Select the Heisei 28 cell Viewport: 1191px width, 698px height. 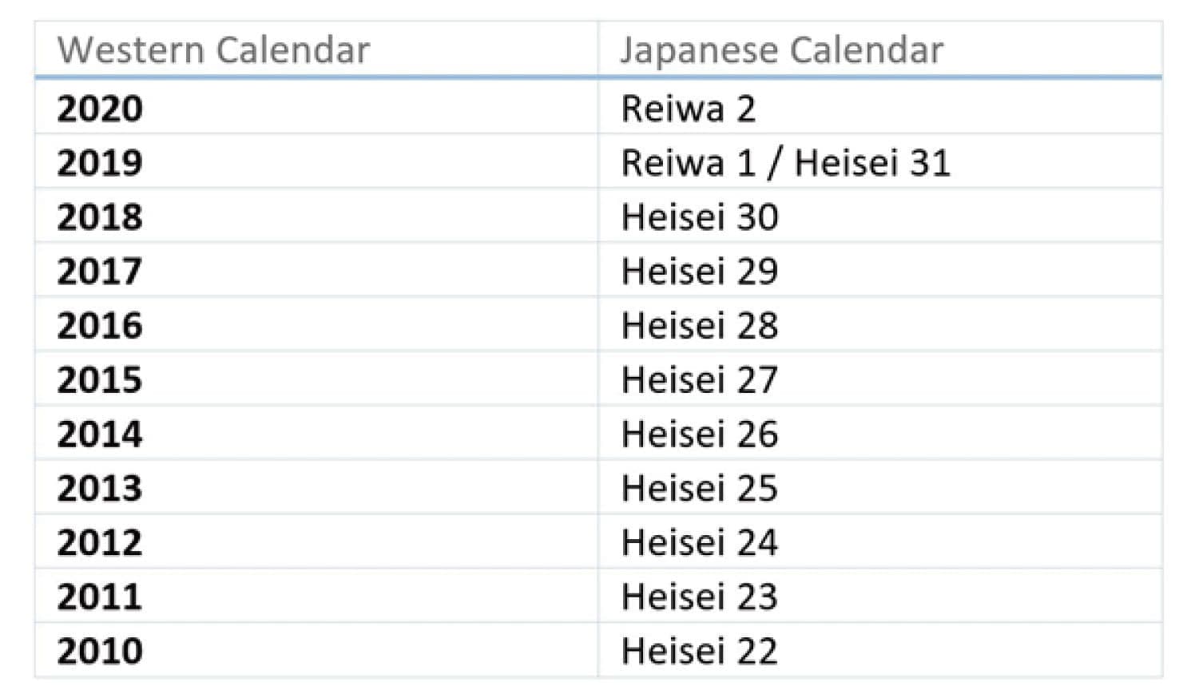tap(699, 326)
